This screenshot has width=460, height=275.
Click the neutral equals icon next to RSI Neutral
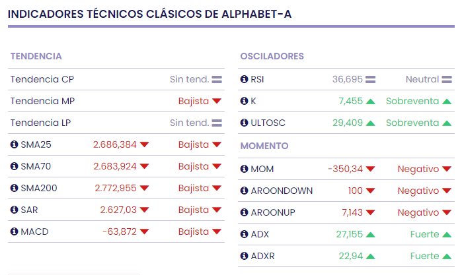pos(447,79)
